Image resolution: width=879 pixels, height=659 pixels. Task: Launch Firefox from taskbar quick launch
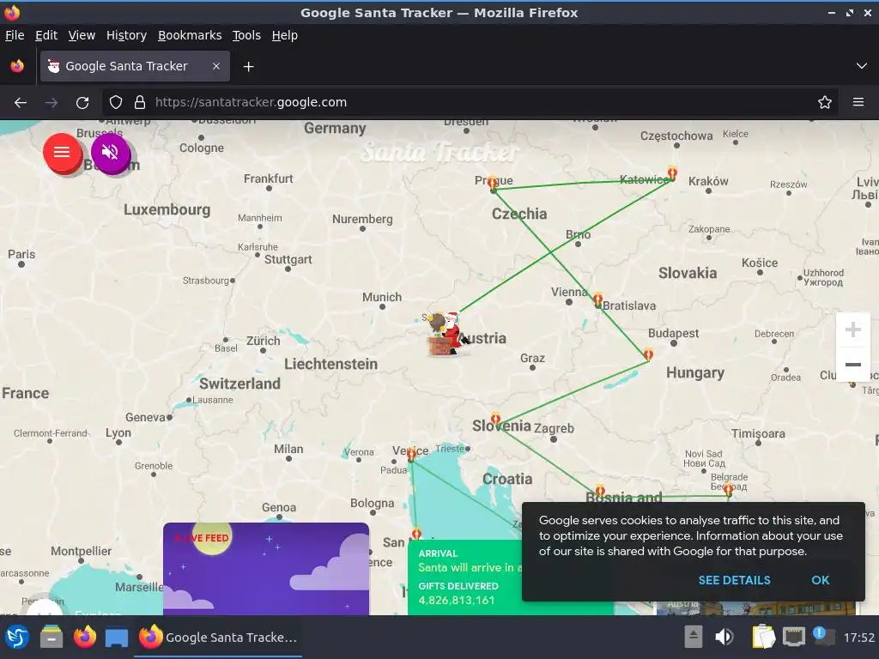(85, 638)
